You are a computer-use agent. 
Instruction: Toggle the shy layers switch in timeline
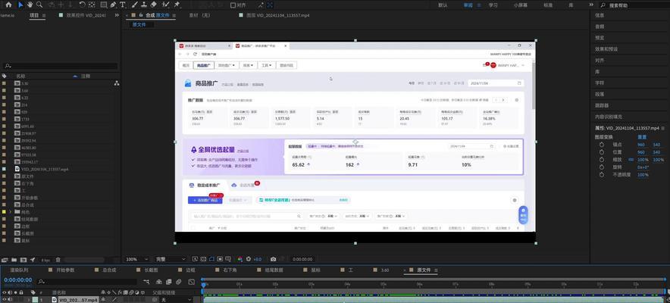pos(158,282)
